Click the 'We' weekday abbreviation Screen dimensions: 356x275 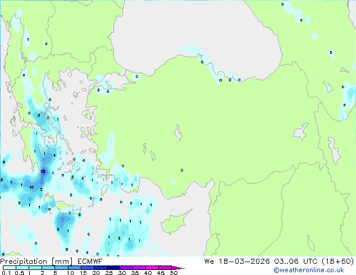point(209,261)
